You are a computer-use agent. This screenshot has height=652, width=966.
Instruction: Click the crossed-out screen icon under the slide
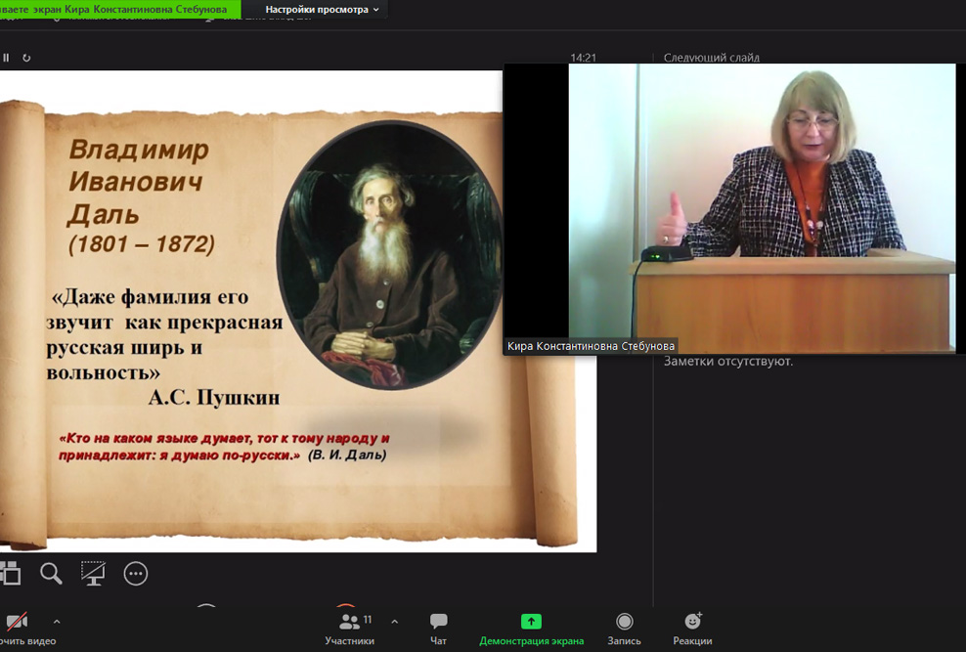[93, 573]
